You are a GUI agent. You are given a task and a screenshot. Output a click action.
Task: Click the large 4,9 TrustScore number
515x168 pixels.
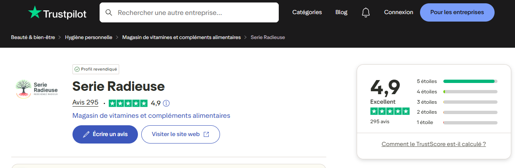pyautogui.click(x=385, y=87)
